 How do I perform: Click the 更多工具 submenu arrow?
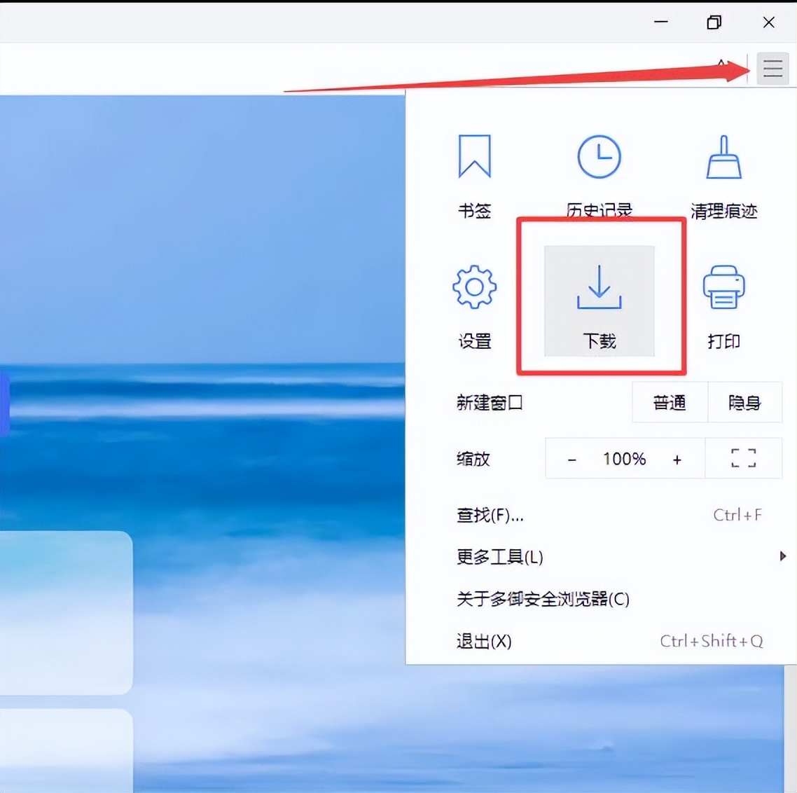pos(782,556)
